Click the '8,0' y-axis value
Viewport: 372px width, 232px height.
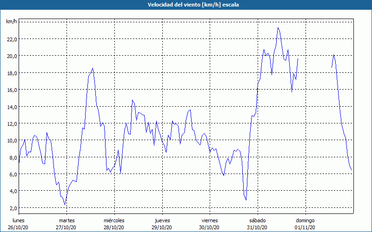tap(13, 157)
